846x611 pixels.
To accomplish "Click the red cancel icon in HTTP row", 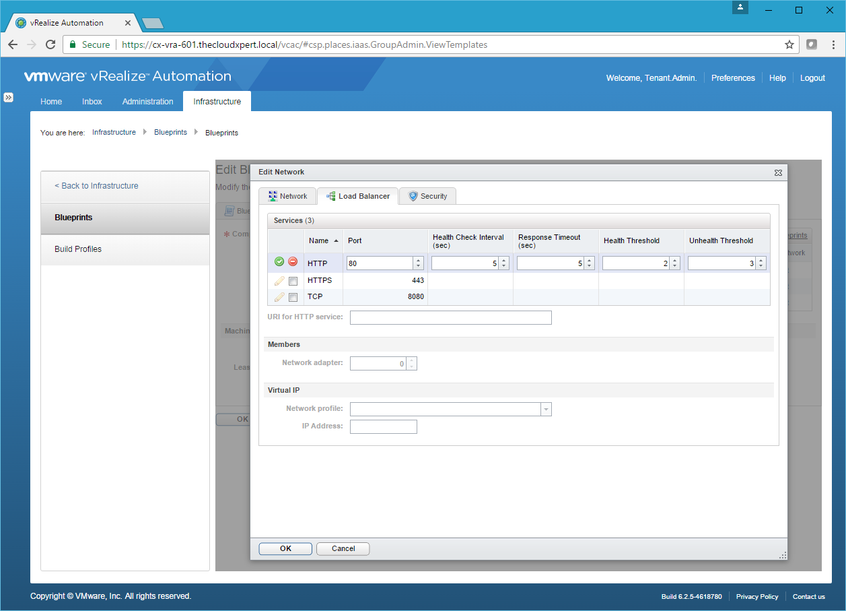I will pyautogui.click(x=293, y=262).
